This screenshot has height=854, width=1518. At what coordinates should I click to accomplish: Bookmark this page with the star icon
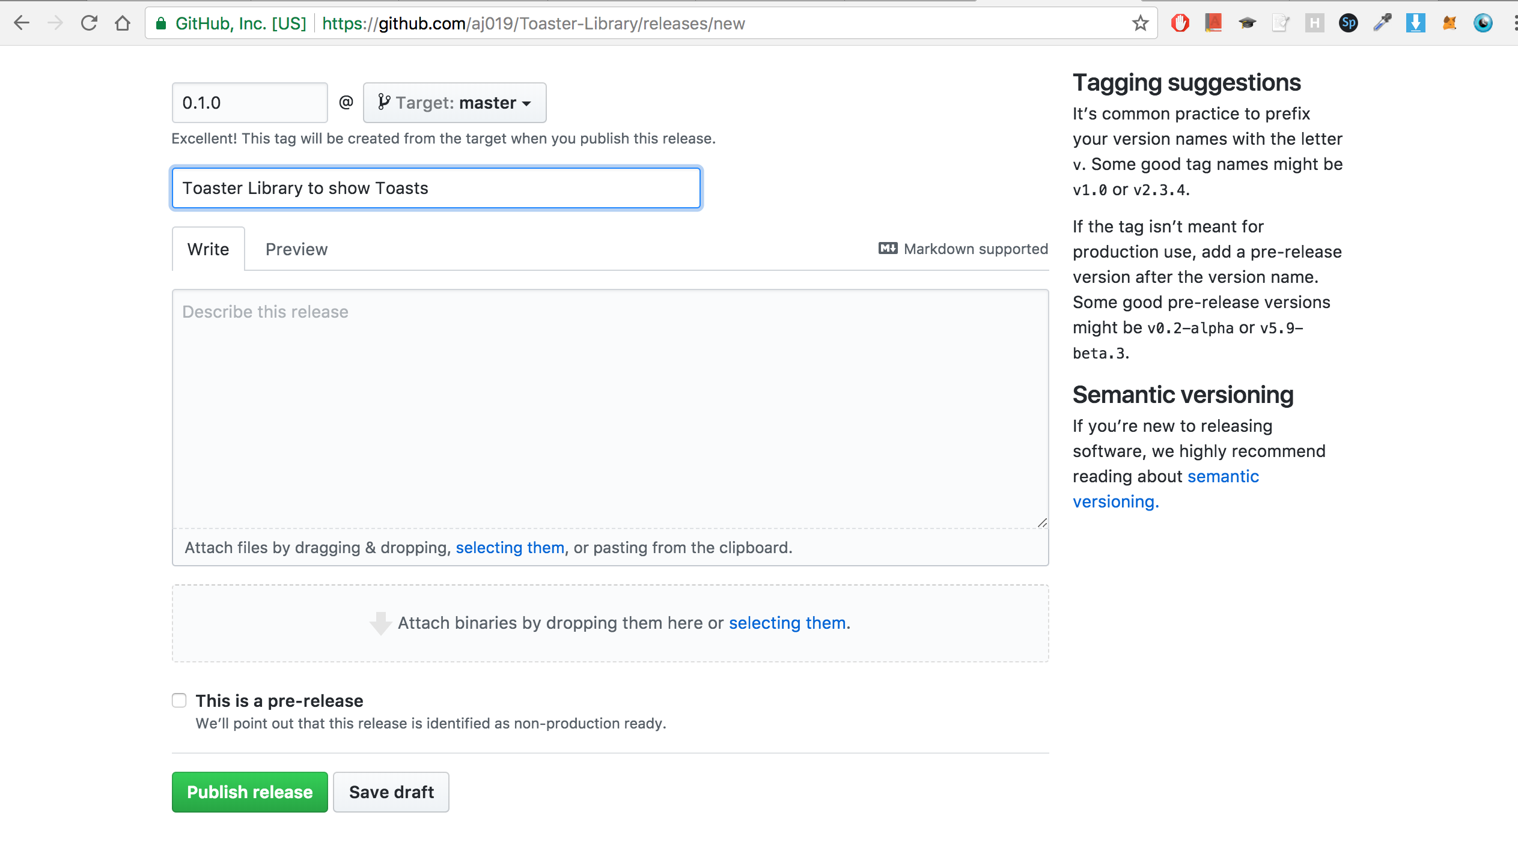pyautogui.click(x=1140, y=23)
